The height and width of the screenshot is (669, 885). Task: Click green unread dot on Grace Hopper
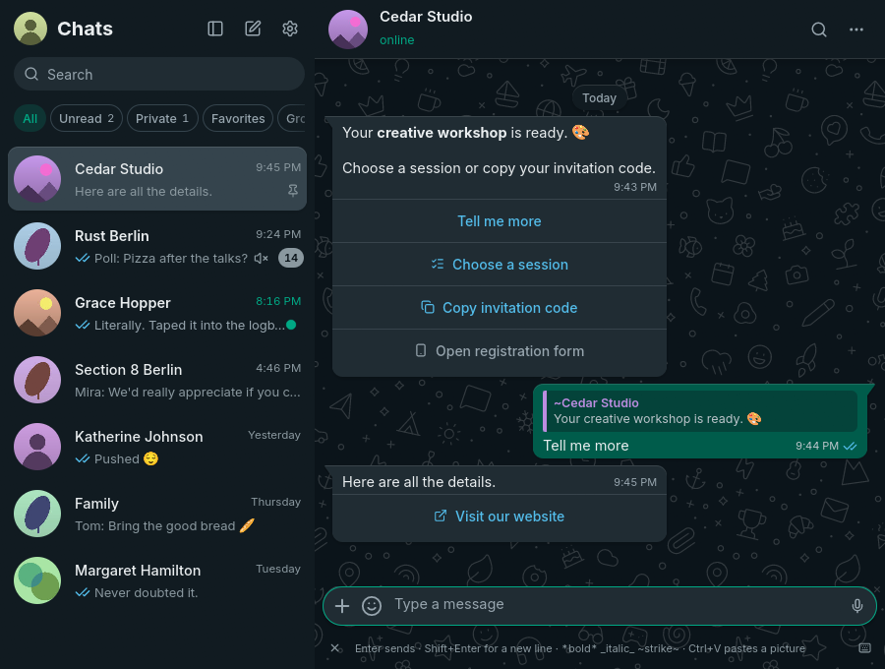pyautogui.click(x=291, y=325)
